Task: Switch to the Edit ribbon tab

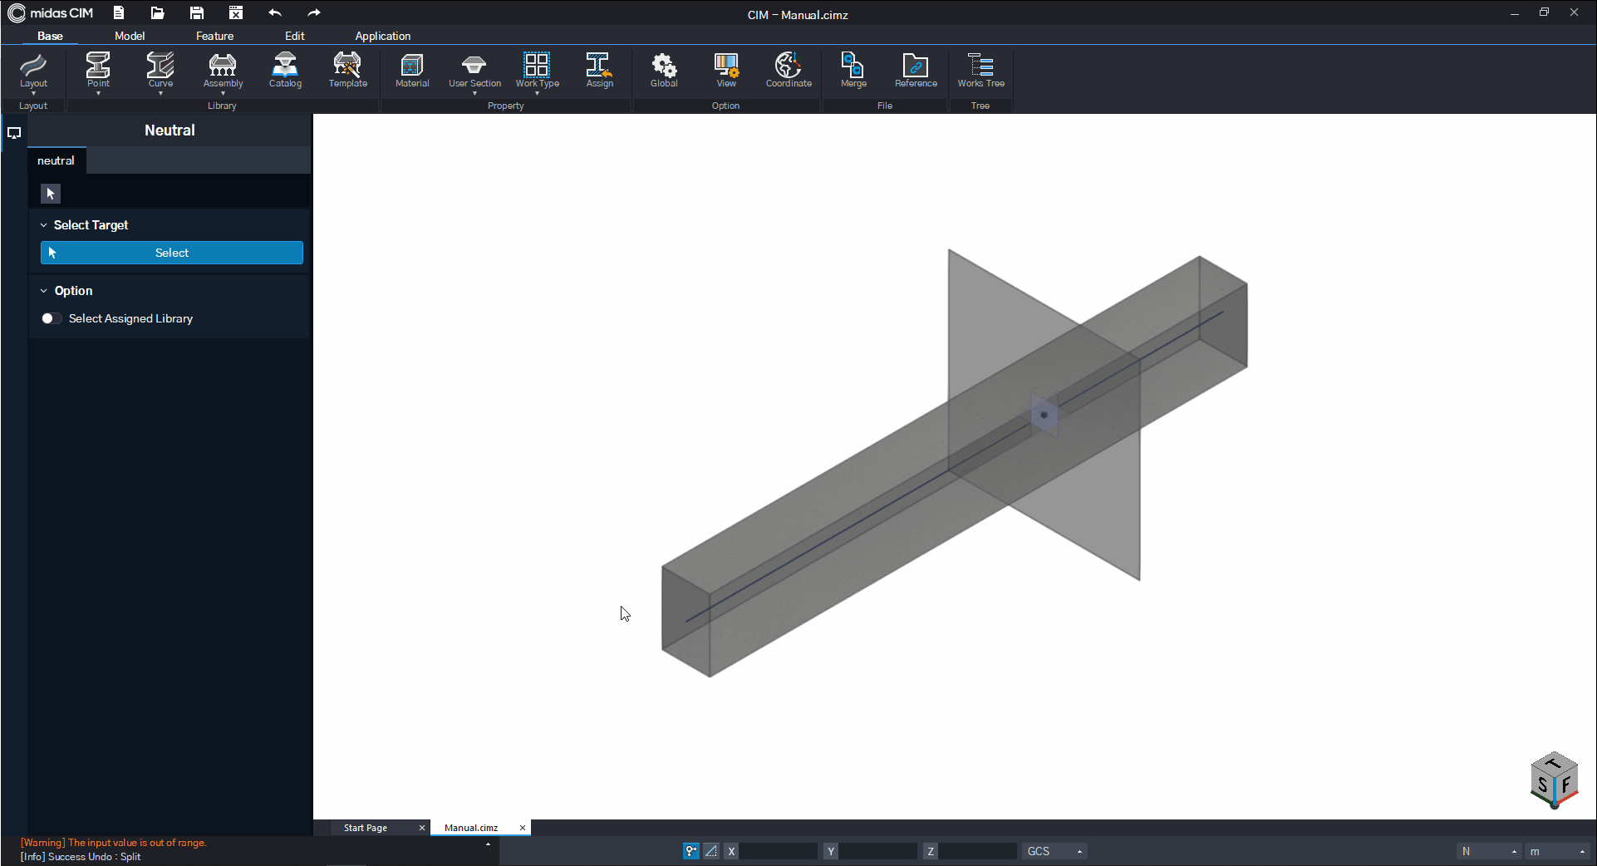Action: [x=295, y=36]
